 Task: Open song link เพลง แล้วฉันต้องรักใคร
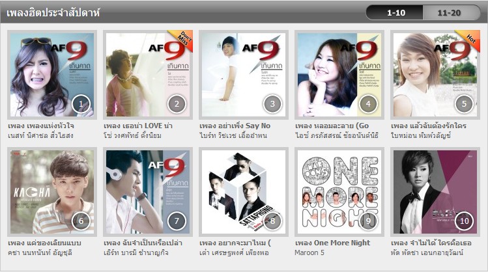pyautogui.click(x=429, y=126)
